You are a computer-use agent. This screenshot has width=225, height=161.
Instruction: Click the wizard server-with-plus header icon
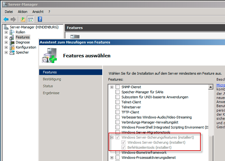click(x=50, y=55)
